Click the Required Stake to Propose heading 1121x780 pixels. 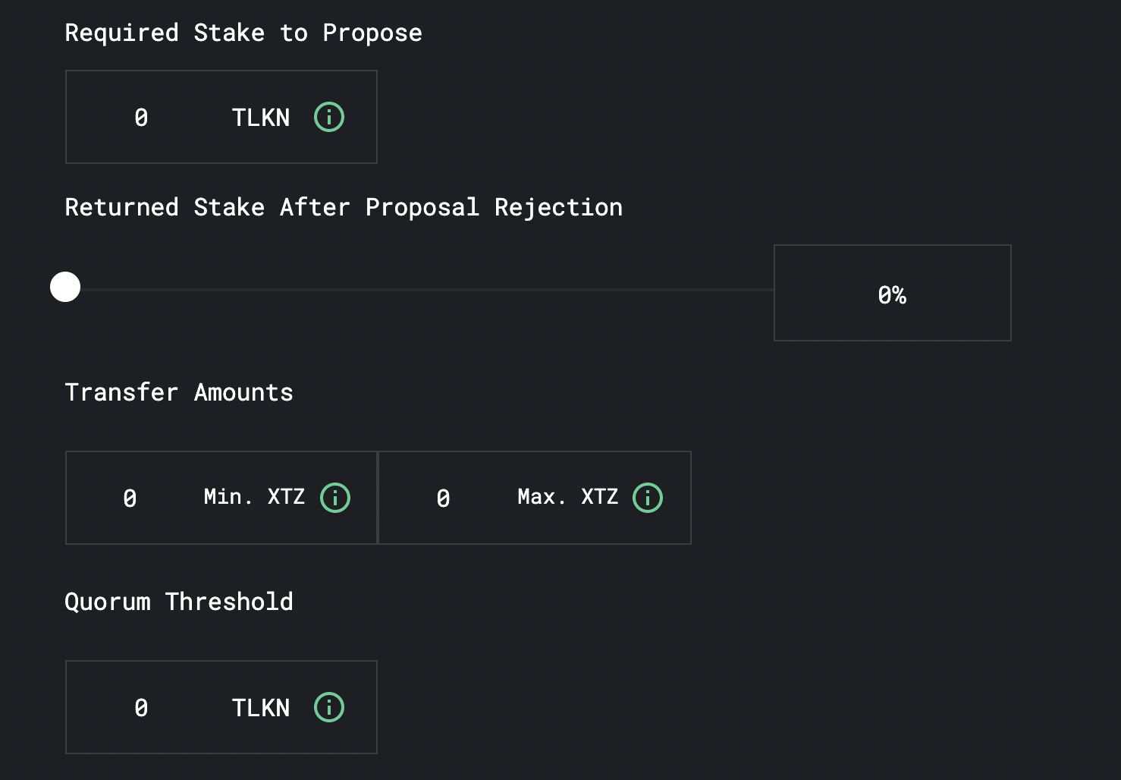click(x=244, y=32)
